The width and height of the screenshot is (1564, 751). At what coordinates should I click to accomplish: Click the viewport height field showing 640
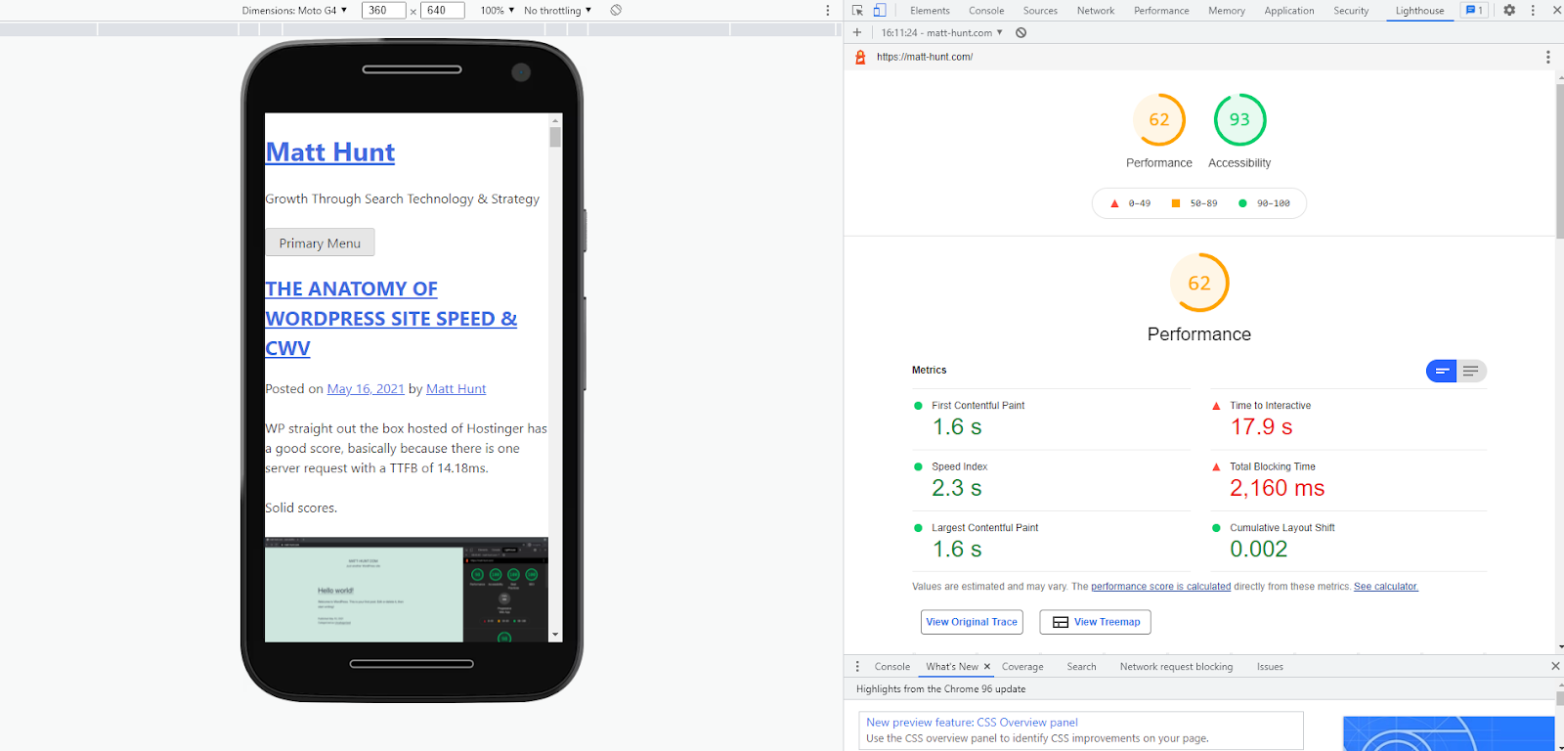[x=442, y=10]
